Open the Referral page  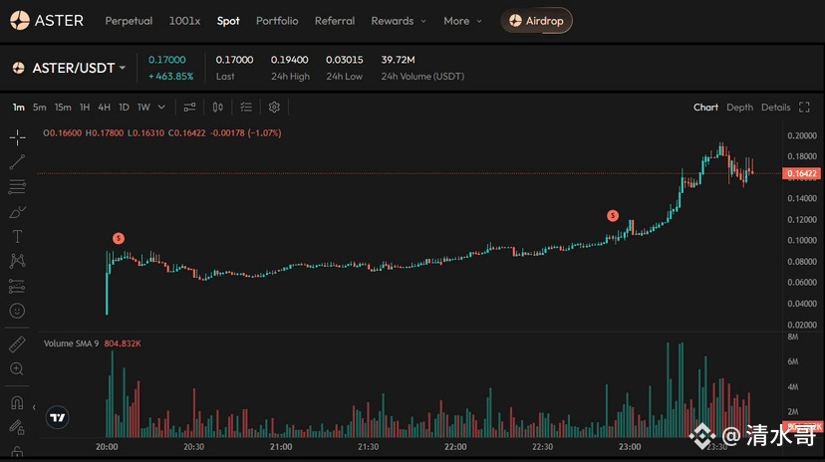335,21
